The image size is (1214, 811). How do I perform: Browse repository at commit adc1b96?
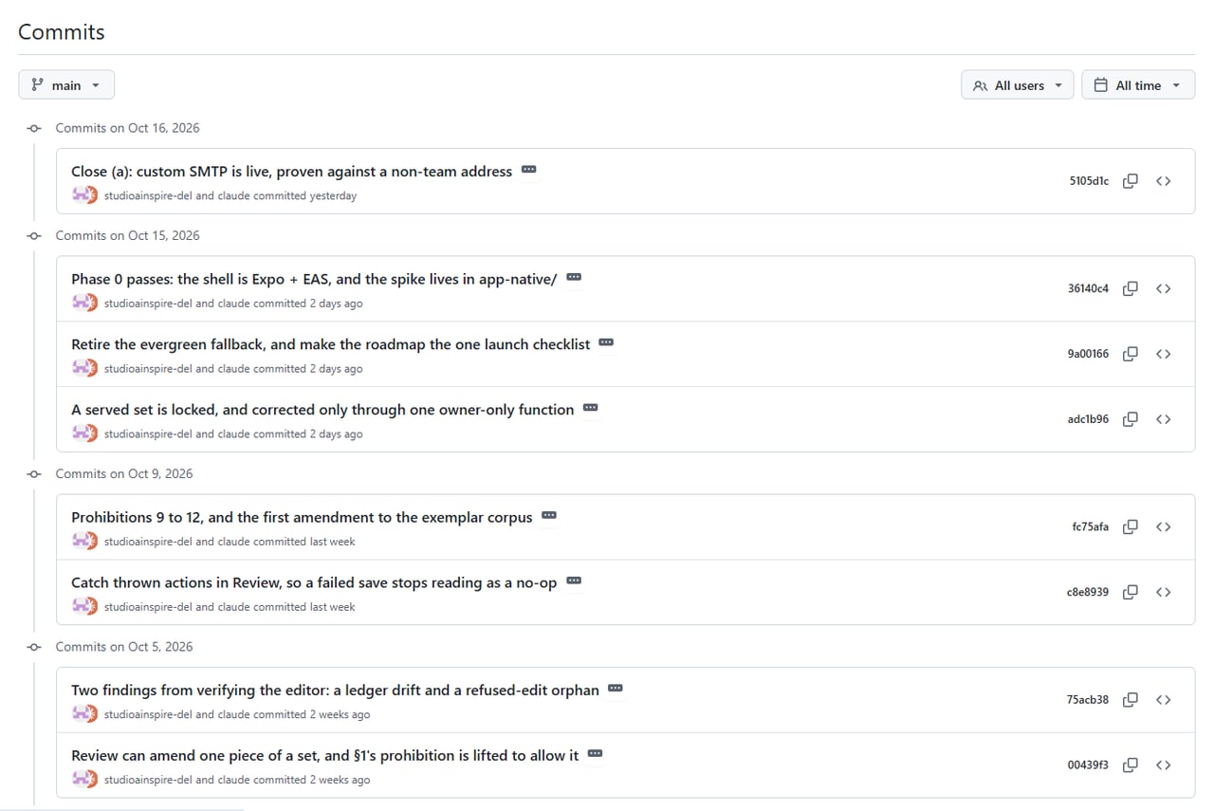click(1164, 419)
